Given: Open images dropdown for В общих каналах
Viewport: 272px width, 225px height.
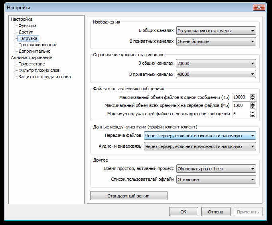Looking at the screenshot, I should click(215, 31).
